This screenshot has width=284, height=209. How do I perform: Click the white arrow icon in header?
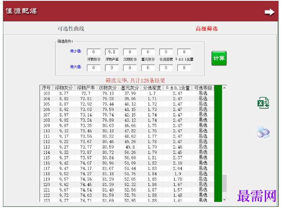point(269,12)
